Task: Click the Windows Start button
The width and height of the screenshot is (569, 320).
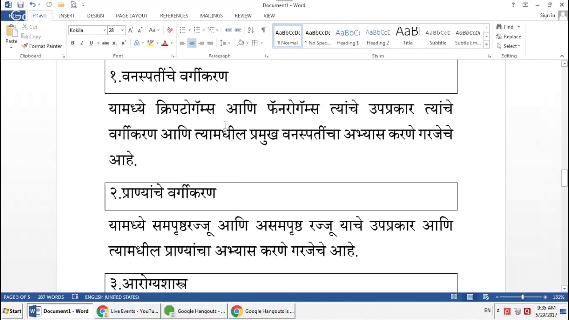Action: 12,311
